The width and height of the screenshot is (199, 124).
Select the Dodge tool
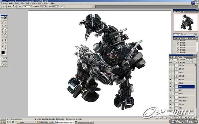(x=6, y=37)
